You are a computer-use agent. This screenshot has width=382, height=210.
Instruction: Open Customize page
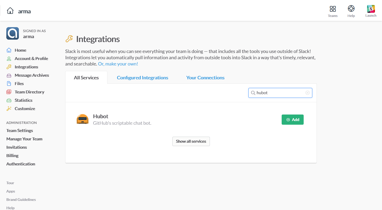point(25,109)
